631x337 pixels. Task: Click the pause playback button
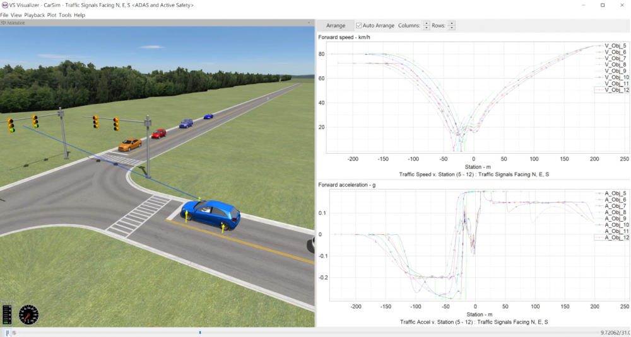click(x=8, y=333)
